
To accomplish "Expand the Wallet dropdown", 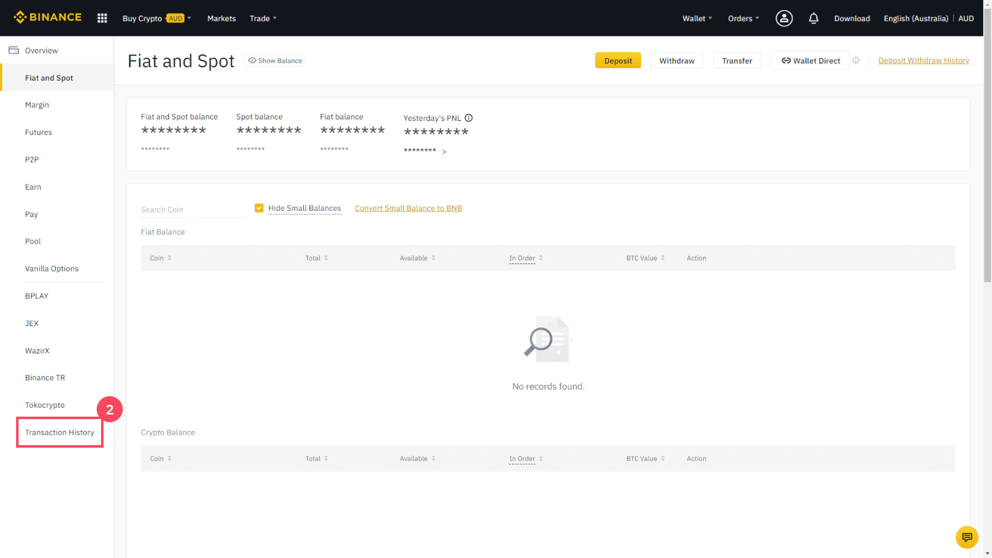I will 697,18.
